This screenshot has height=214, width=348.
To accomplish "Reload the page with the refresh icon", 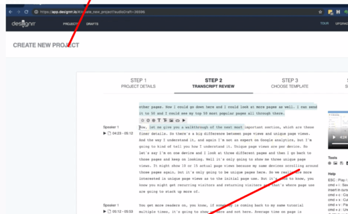I will pyautogui.click(x=26, y=12).
